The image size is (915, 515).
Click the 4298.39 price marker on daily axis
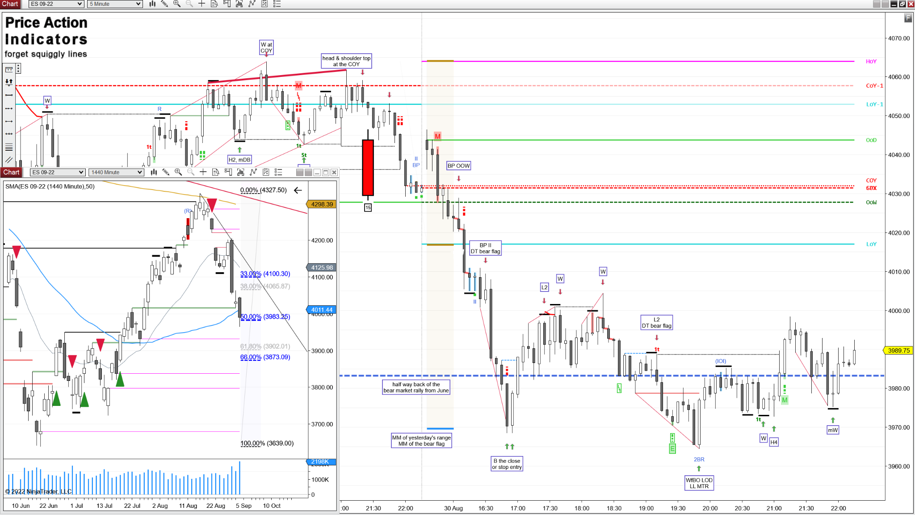pyautogui.click(x=322, y=204)
